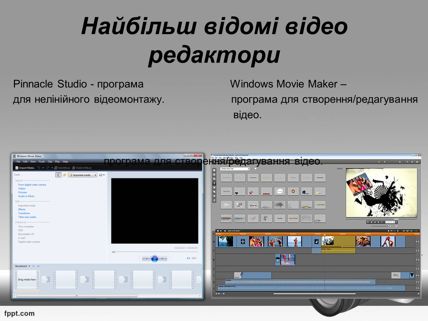Open the Edit menu in Windows Movie Maker
This screenshot has width=428, height=321.
click(x=25, y=162)
